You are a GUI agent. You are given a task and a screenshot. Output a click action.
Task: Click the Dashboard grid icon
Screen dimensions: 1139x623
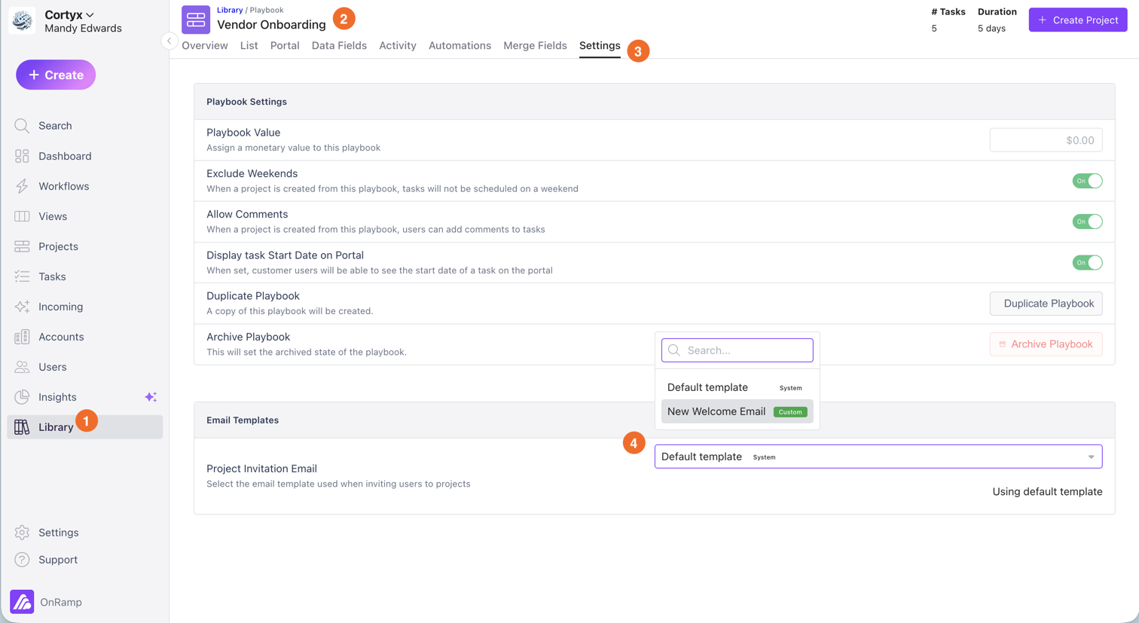tap(22, 156)
